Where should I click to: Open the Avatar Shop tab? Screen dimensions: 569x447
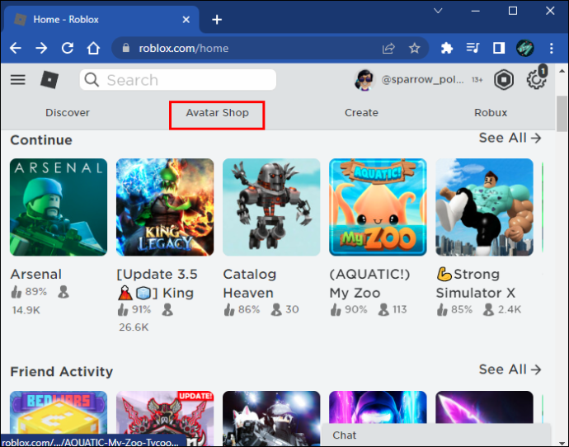pyautogui.click(x=218, y=113)
